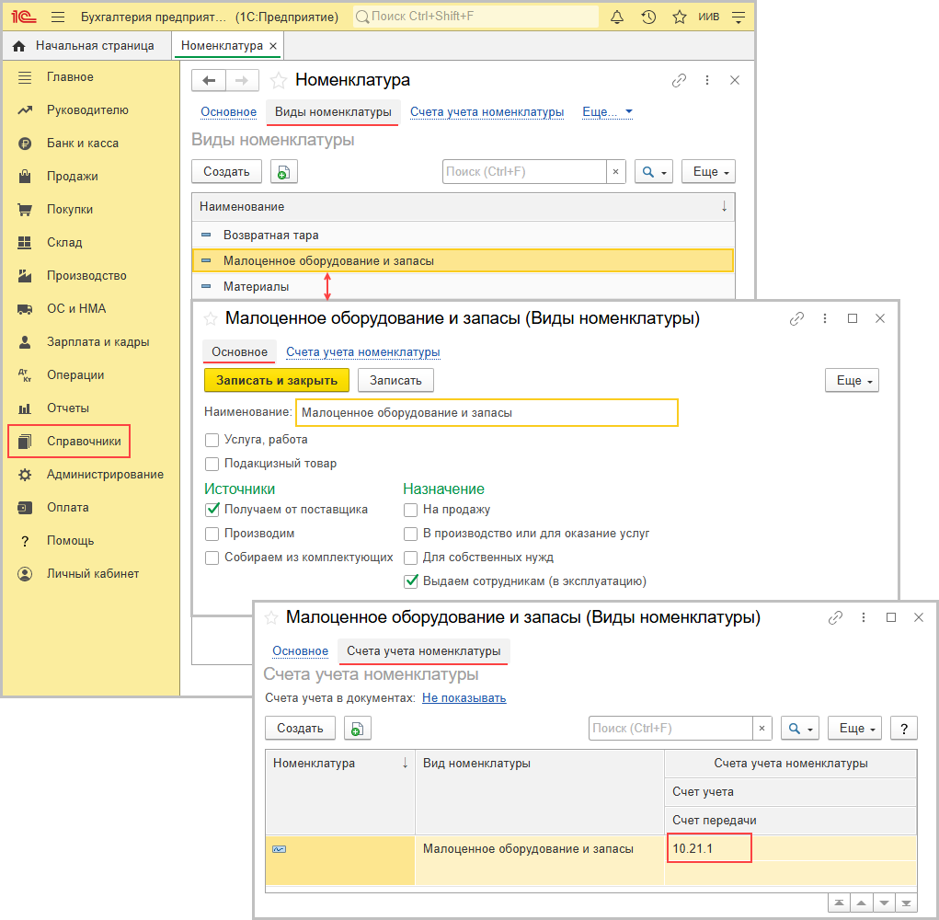The height and width of the screenshot is (920, 939).
Task: Uncheck Получаем от поставщика
Action: point(212,510)
